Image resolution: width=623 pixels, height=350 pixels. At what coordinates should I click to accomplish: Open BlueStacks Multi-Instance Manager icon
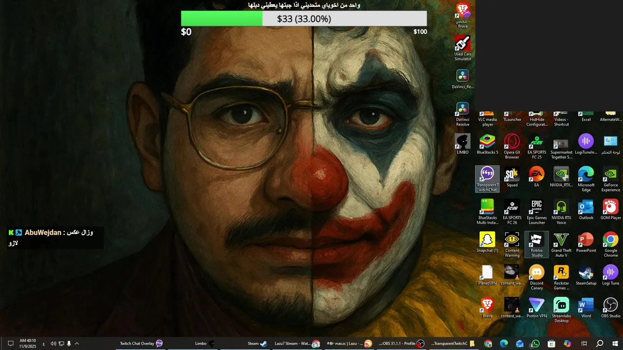point(487,212)
